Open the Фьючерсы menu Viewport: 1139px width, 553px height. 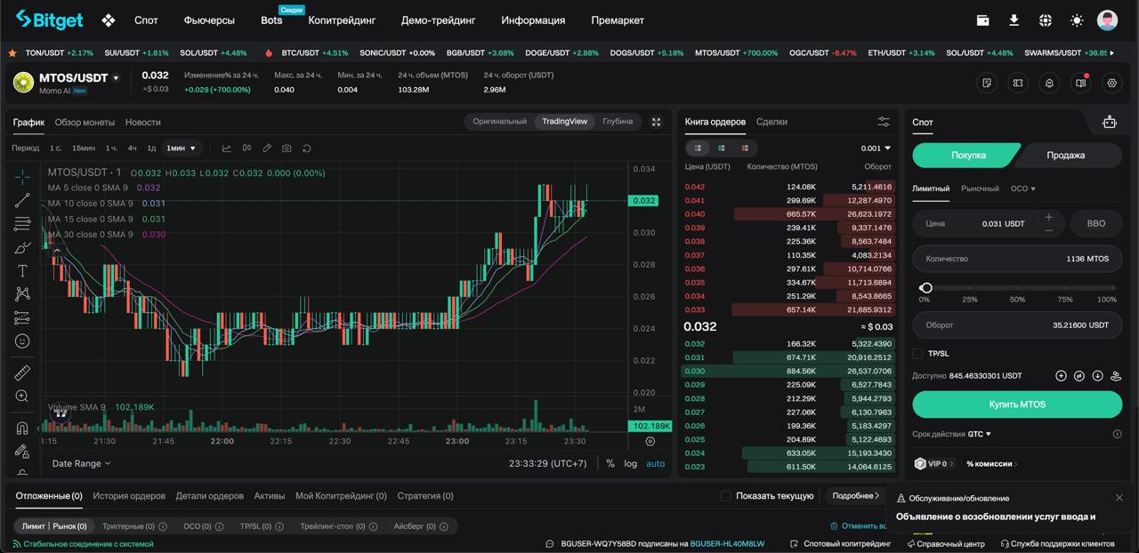(209, 20)
